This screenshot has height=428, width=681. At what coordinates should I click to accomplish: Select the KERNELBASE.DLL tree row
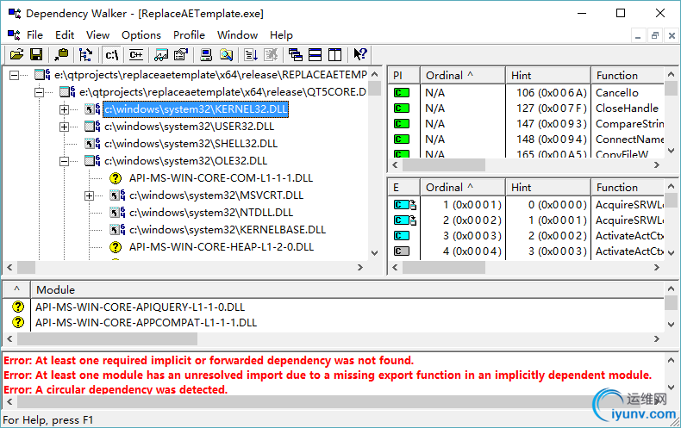[x=228, y=230]
